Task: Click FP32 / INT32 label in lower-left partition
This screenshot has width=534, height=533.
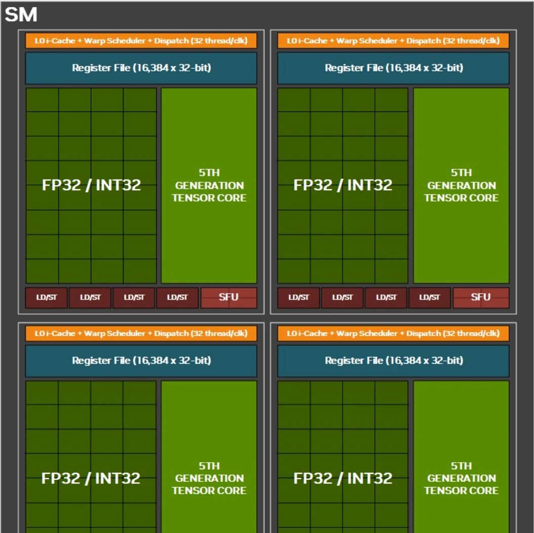Action: pos(91,478)
